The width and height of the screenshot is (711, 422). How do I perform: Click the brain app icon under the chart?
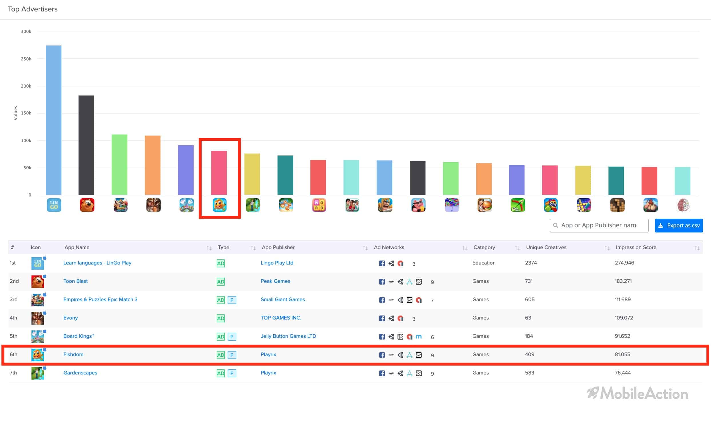coord(683,205)
